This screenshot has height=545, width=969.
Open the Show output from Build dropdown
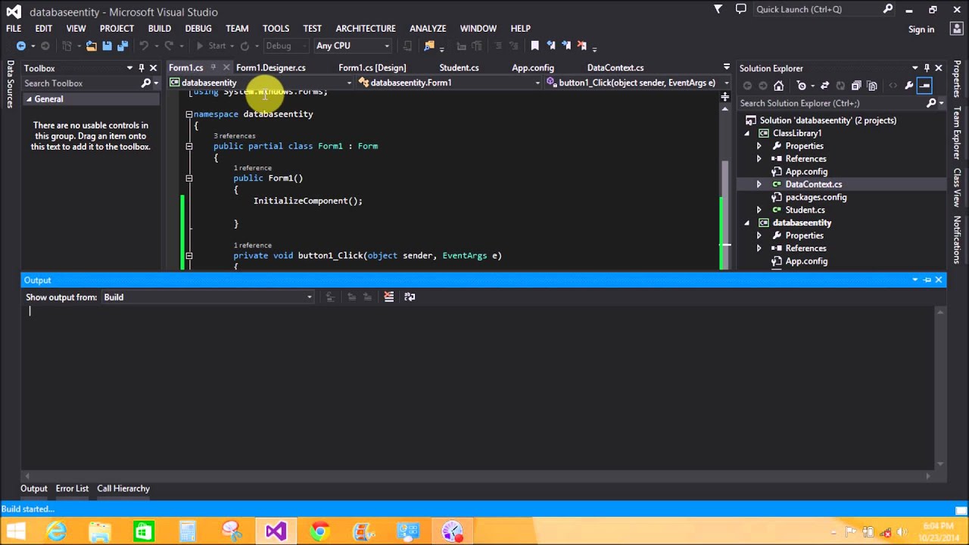[x=207, y=297]
